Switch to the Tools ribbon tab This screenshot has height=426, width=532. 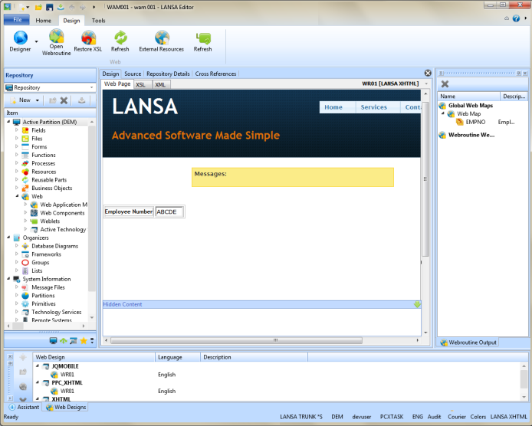(x=98, y=21)
